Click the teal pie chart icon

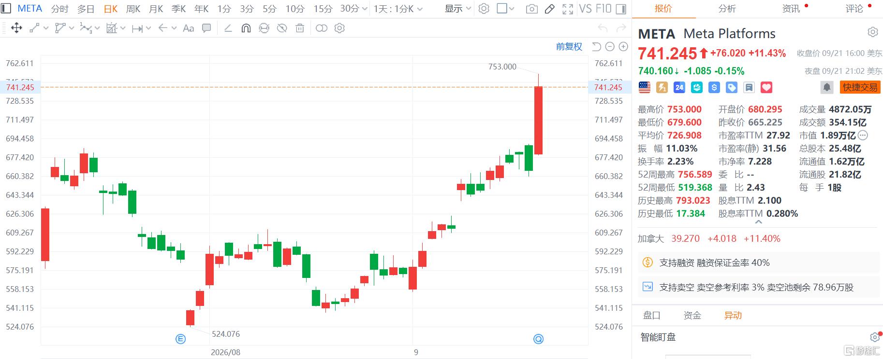coord(697,87)
